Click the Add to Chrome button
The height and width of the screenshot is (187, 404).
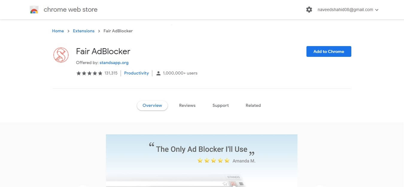point(329,51)
